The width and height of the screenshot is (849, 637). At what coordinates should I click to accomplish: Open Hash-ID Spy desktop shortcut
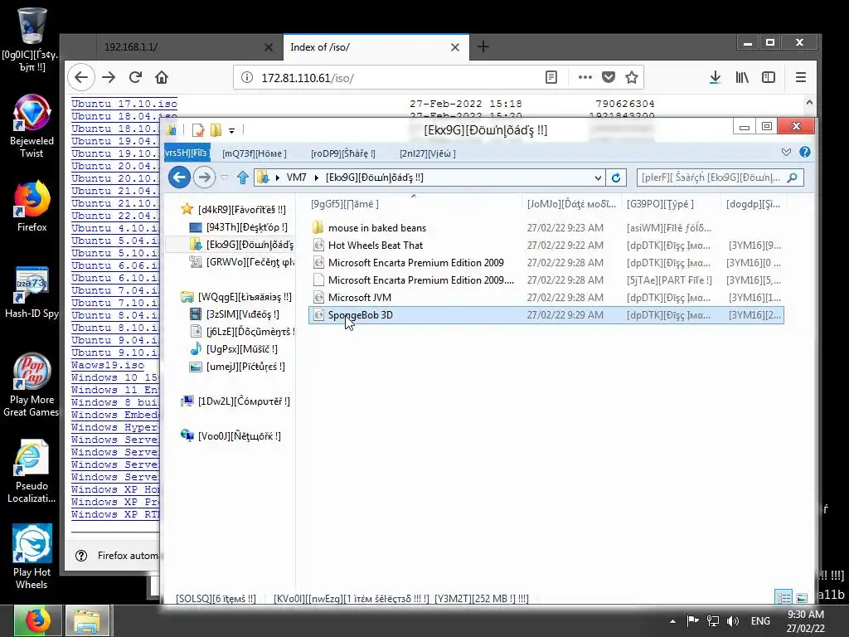32,293
